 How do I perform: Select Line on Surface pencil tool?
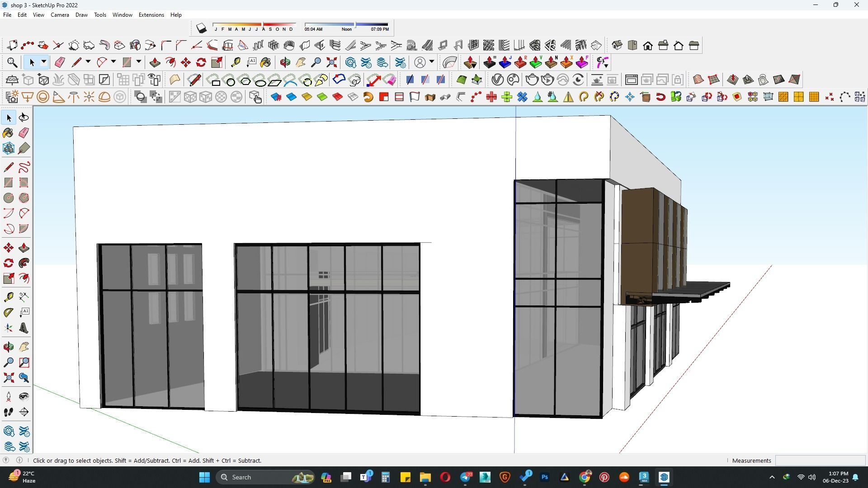click(195, 80)
